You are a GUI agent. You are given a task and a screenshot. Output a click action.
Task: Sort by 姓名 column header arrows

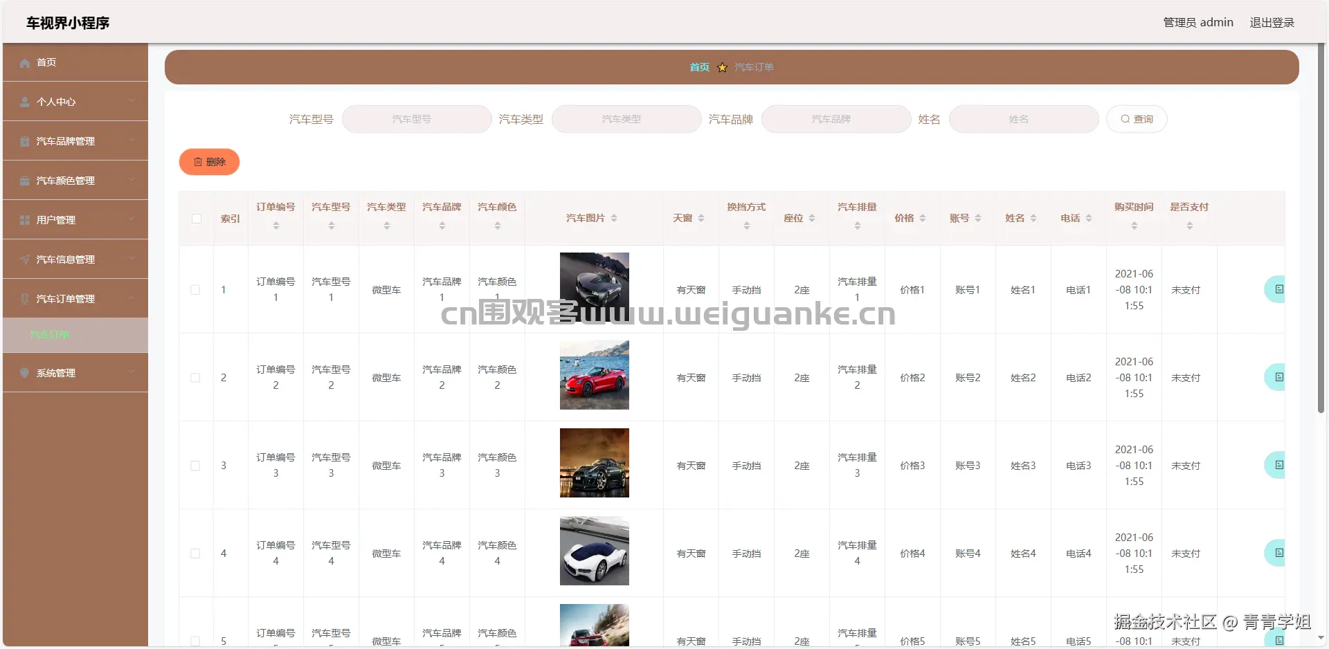pyautogui.click(x=1033, y=218)
